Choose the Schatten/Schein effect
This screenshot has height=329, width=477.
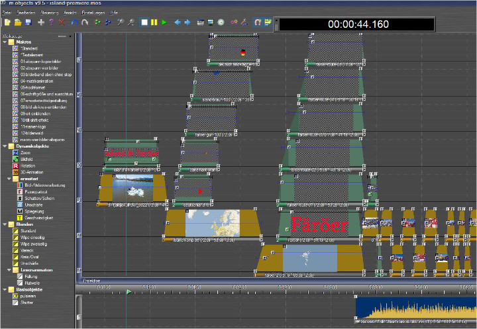[x=36, y=198]
